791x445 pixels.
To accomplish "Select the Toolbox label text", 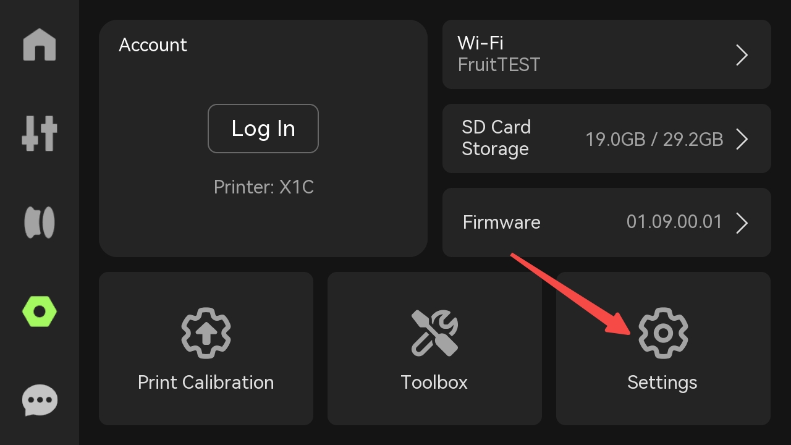I will pyautogui.click(x=434, y=383).
